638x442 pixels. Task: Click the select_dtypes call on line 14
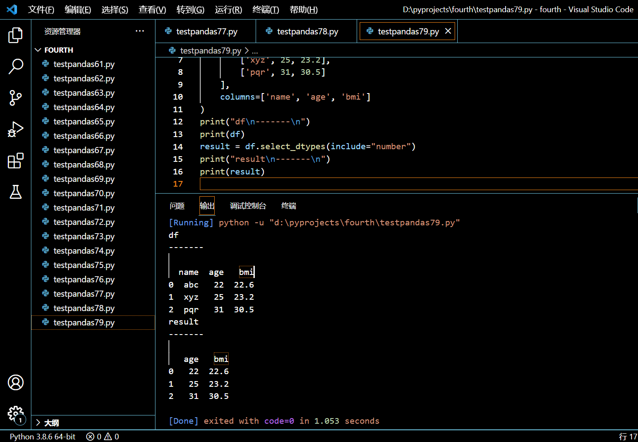(293, 147)
